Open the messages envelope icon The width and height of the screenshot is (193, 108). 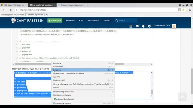tap(137, 26)
